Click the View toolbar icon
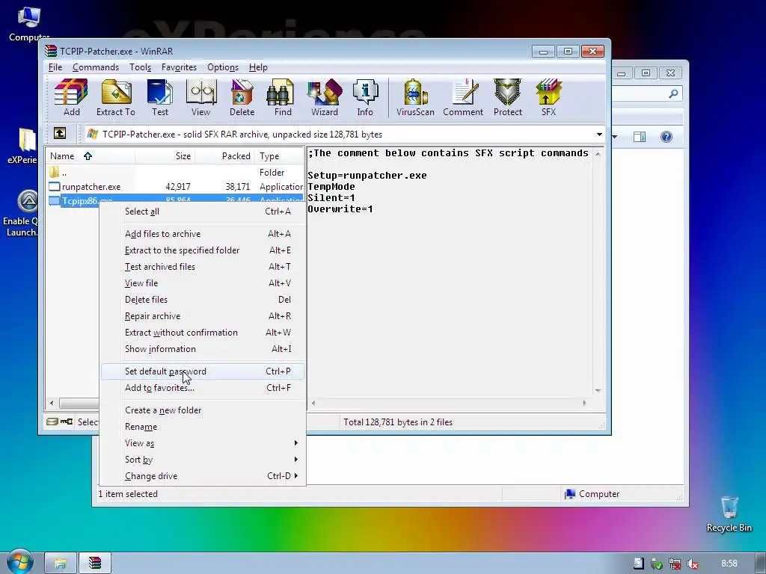 (x=200, y=98)
